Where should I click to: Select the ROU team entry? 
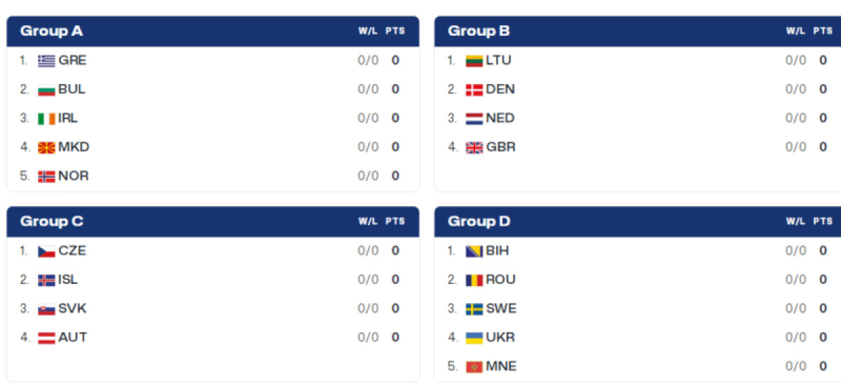[x=637, y=280]
